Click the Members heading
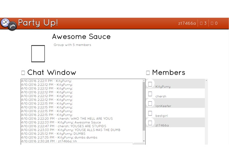This screenshot has width=229, height=162. 169,72
